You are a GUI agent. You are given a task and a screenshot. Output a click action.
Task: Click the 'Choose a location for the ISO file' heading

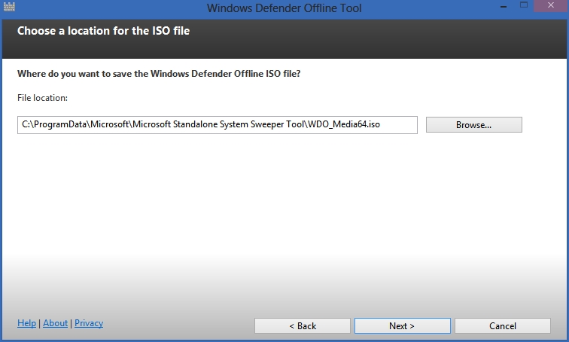pyautogui.click(x=103, y=31)
